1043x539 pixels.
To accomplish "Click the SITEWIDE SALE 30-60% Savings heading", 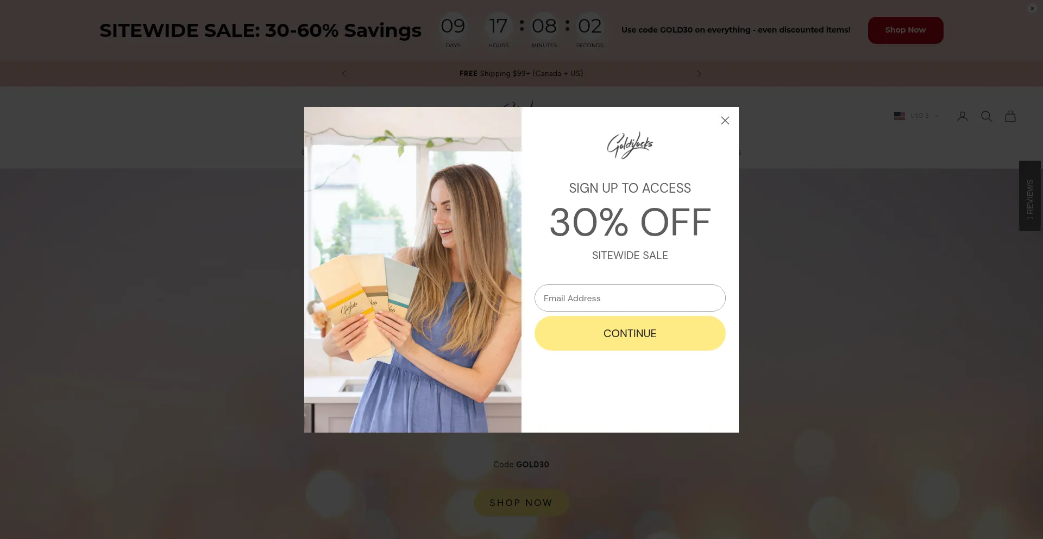I will 260,30.
